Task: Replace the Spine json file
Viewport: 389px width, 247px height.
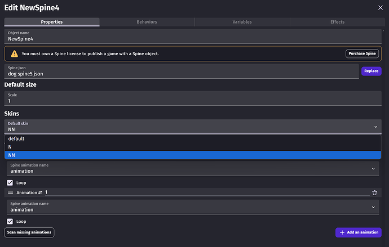Action: tap(371, 71)
